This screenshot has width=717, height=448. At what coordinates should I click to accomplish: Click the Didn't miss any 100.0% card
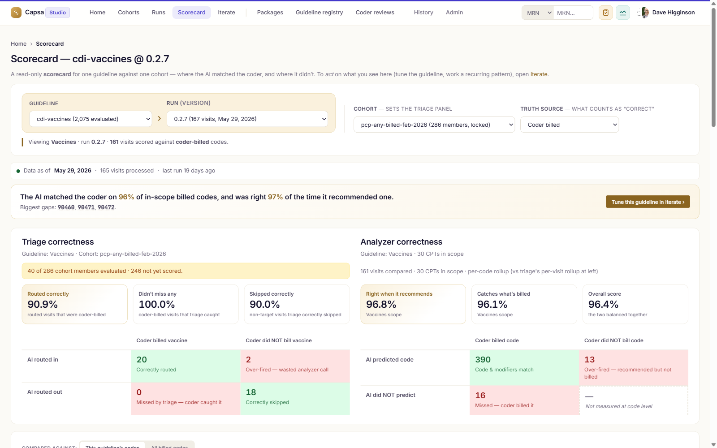click(186, 304)
